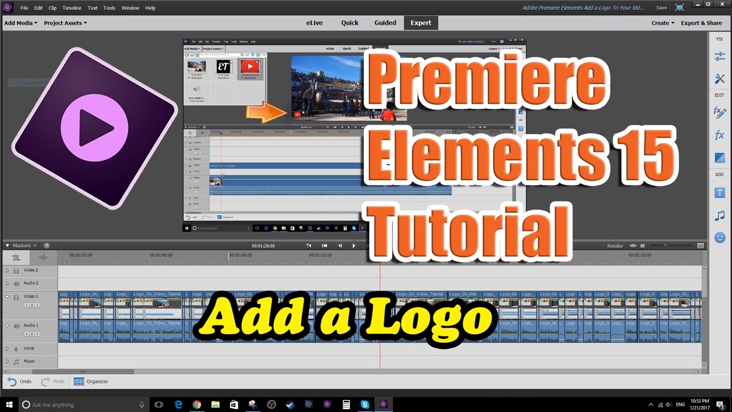732x412 pixels.
Task: Open the Project Assets dropdown
Action: [66, 23]
